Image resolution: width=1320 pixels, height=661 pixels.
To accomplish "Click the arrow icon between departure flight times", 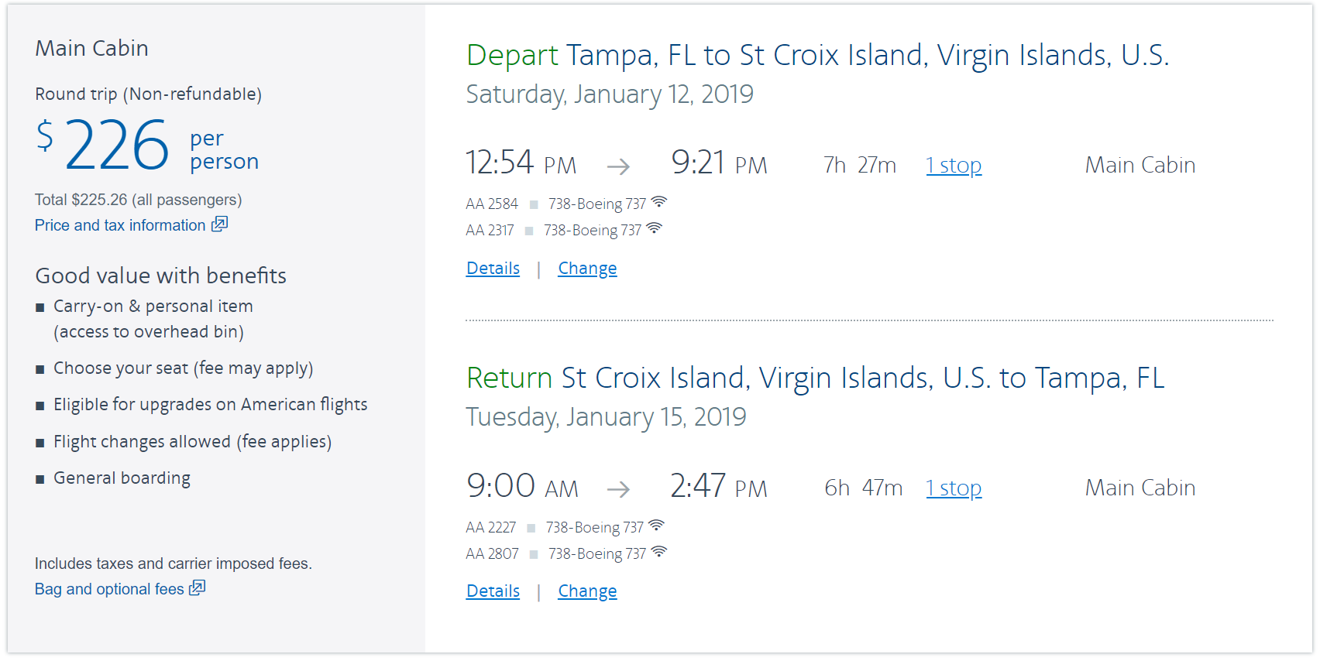I will tap(618, 166).
